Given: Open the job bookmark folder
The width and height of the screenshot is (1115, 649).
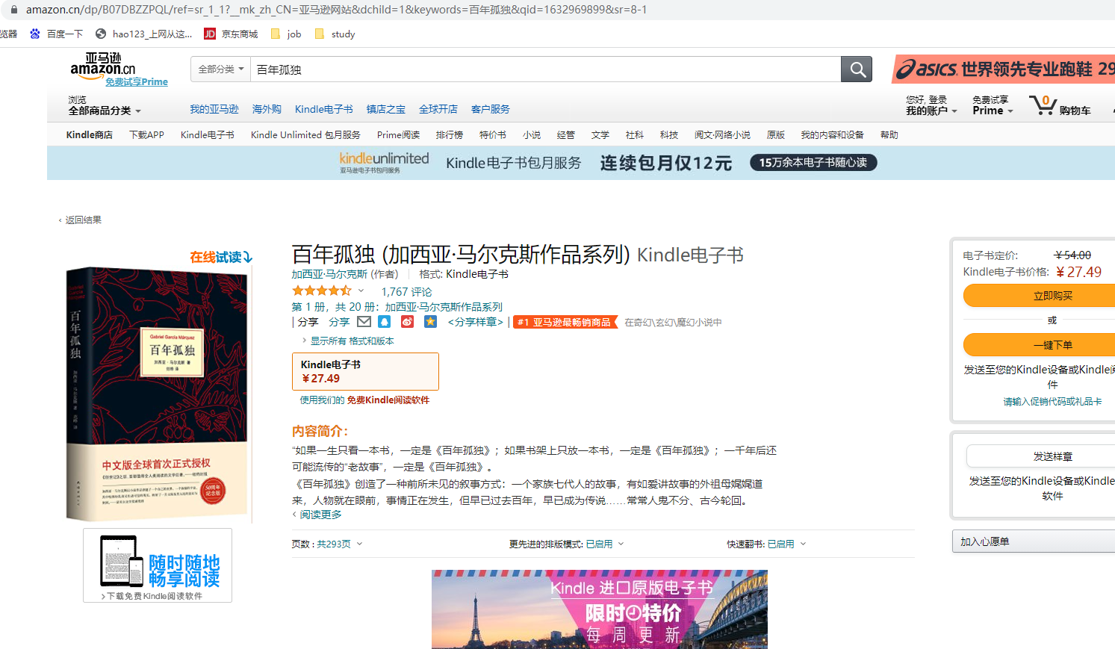Looking at the screenshot, I should tap(286, 34).
